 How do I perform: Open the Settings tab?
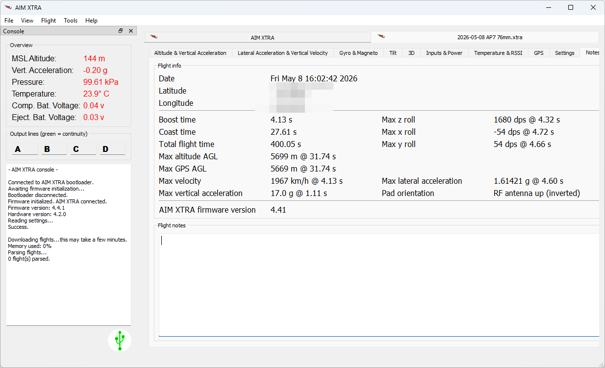(x=565, y=53)
